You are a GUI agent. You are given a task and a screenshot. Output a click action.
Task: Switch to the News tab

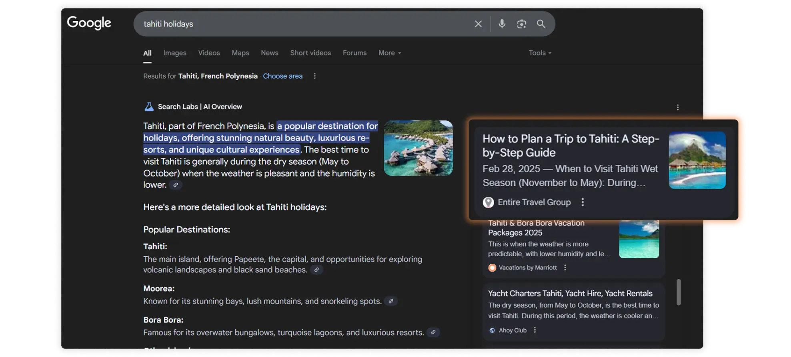click(x=269, y=53)
